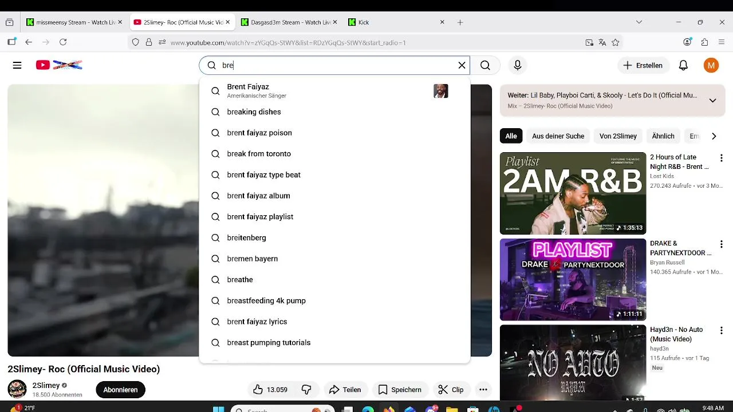Save video with Speichern button
Image resolution: width=733 pixels, height=412 pixels.
pos(400,390)
